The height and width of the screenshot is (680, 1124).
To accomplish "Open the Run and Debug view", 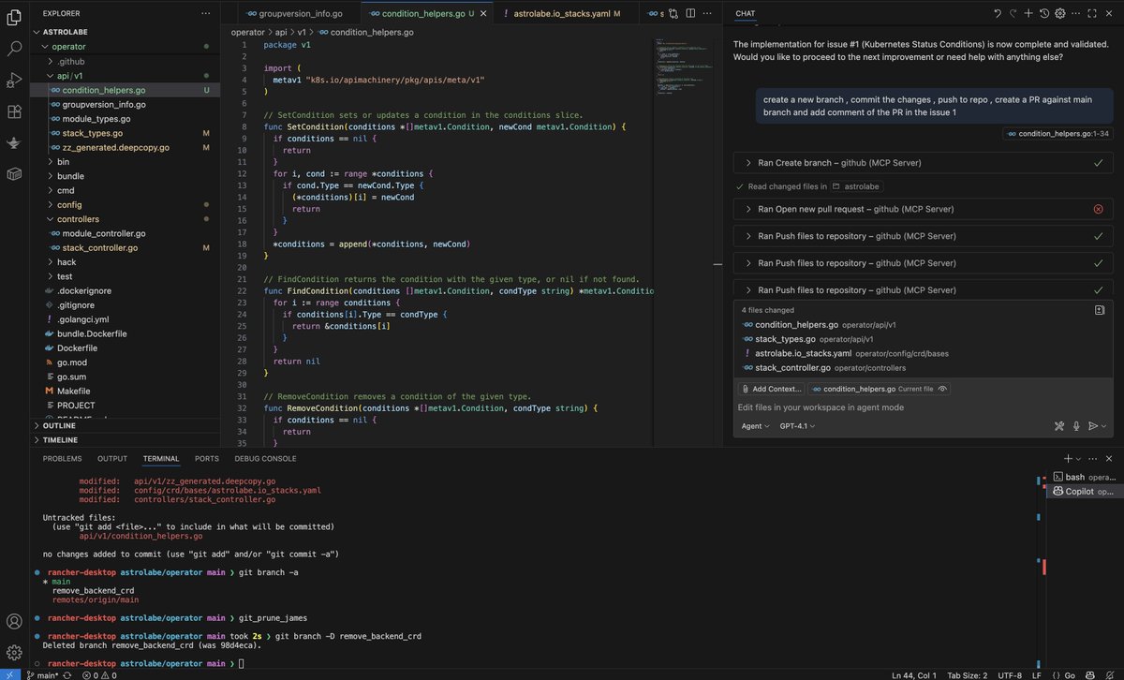I will (14, 80).
